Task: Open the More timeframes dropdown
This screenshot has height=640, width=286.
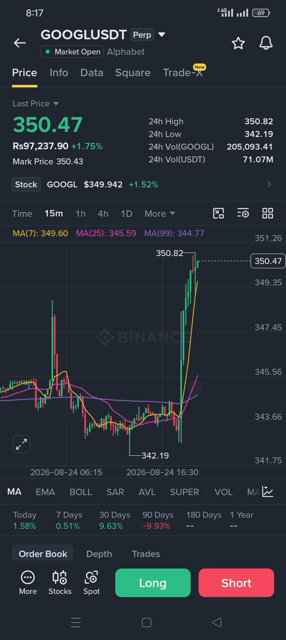Action: (160, 214)
